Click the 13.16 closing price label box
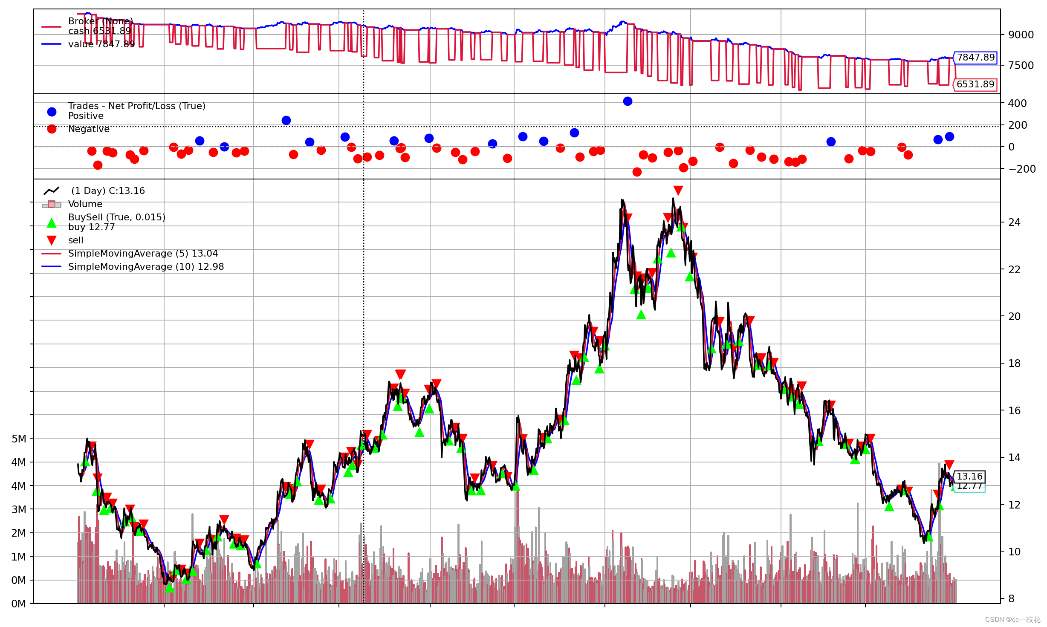 tap(969, 476)
